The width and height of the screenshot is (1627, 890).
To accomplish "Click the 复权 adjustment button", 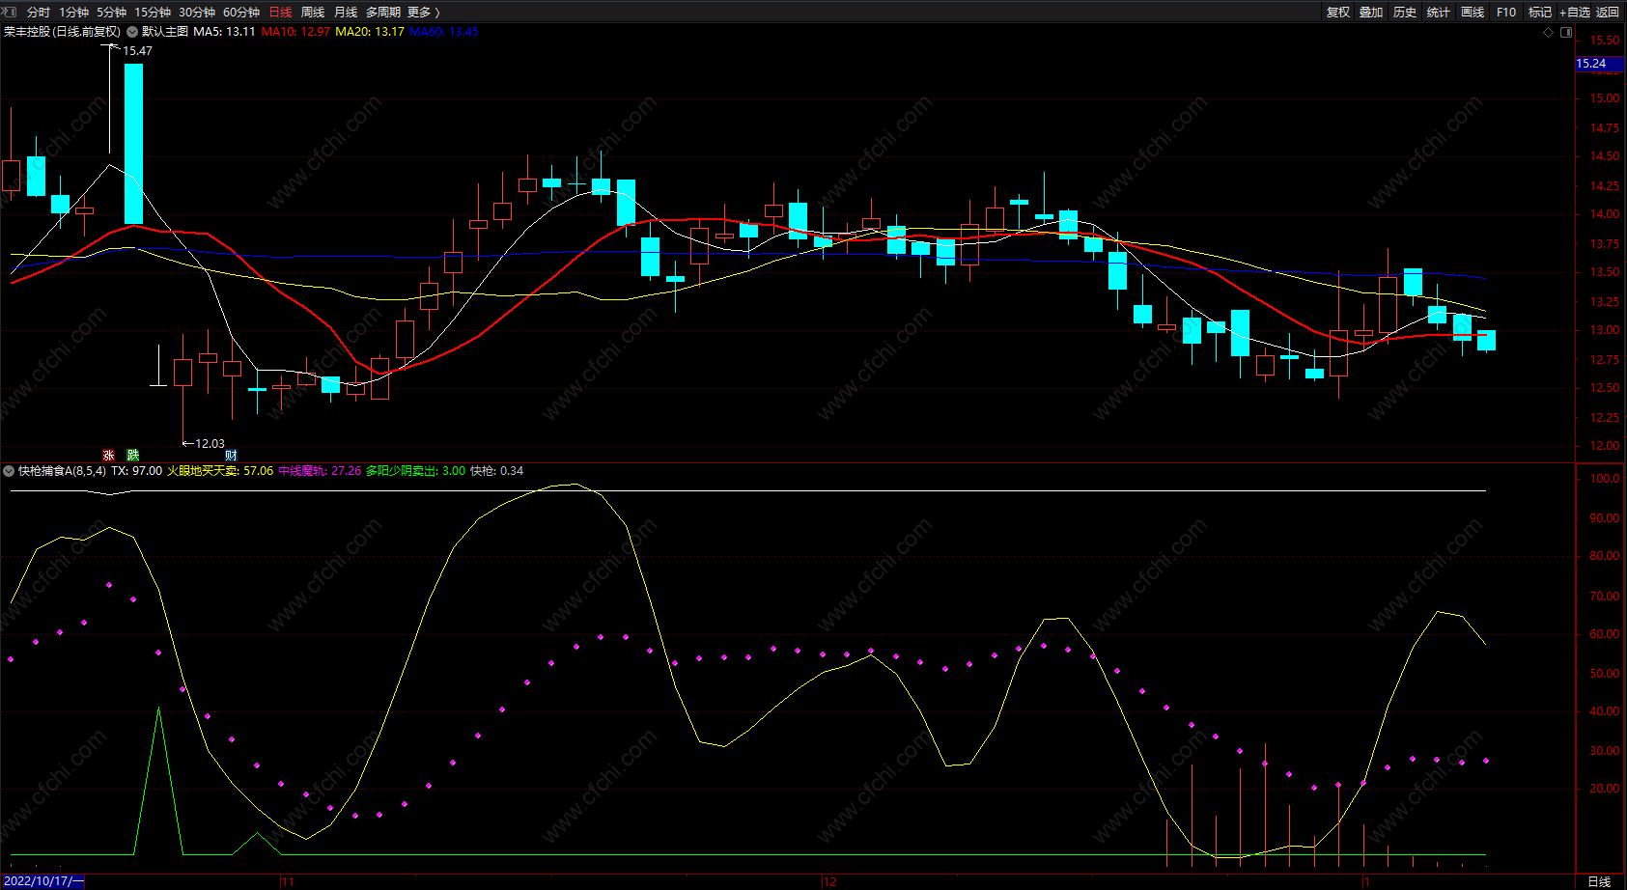I will pyautogui.click(x=1338, y=13).
